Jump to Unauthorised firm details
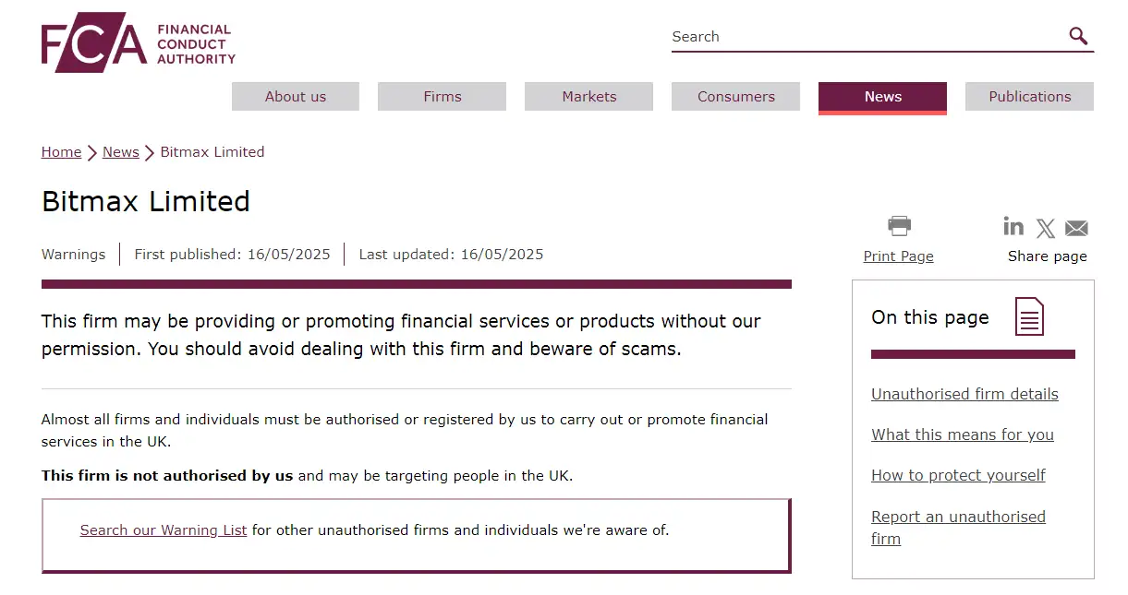1128x595 pixels. 964,394
